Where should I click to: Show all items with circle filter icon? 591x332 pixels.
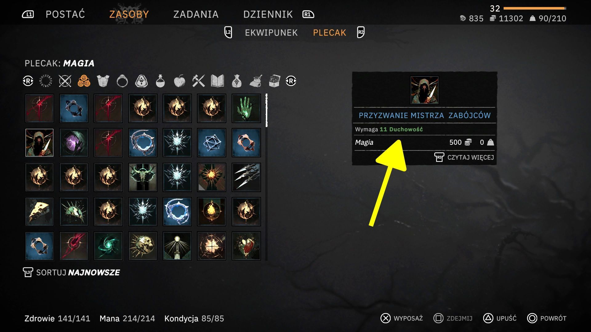(46, 81)
